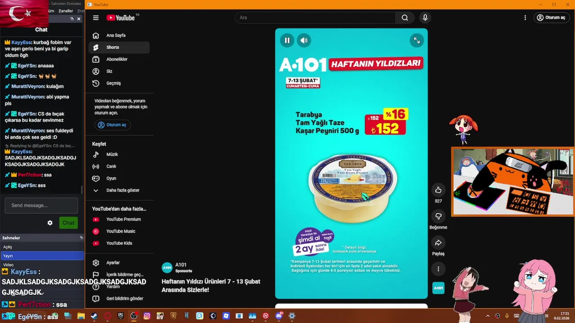The width and height of the screenshot is (575, 323).
Task: Open File Explorer folder in taskbar
Action: pos(81,316)
